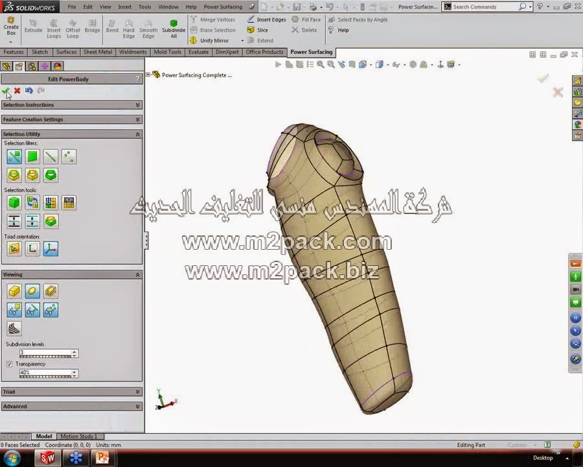Toggle the vertex selection filter
This screenshot has height=467, width=583.
(x=69, y=157)
